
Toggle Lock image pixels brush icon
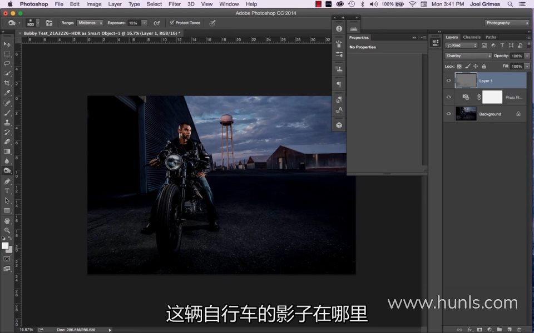[468, 66]
